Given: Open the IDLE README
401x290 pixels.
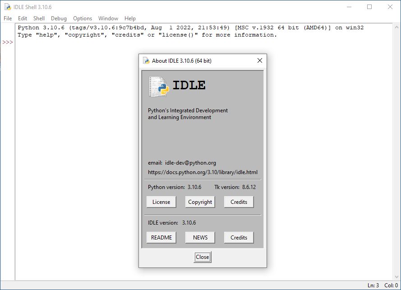Looking at the screenshot, I should 161,238.
